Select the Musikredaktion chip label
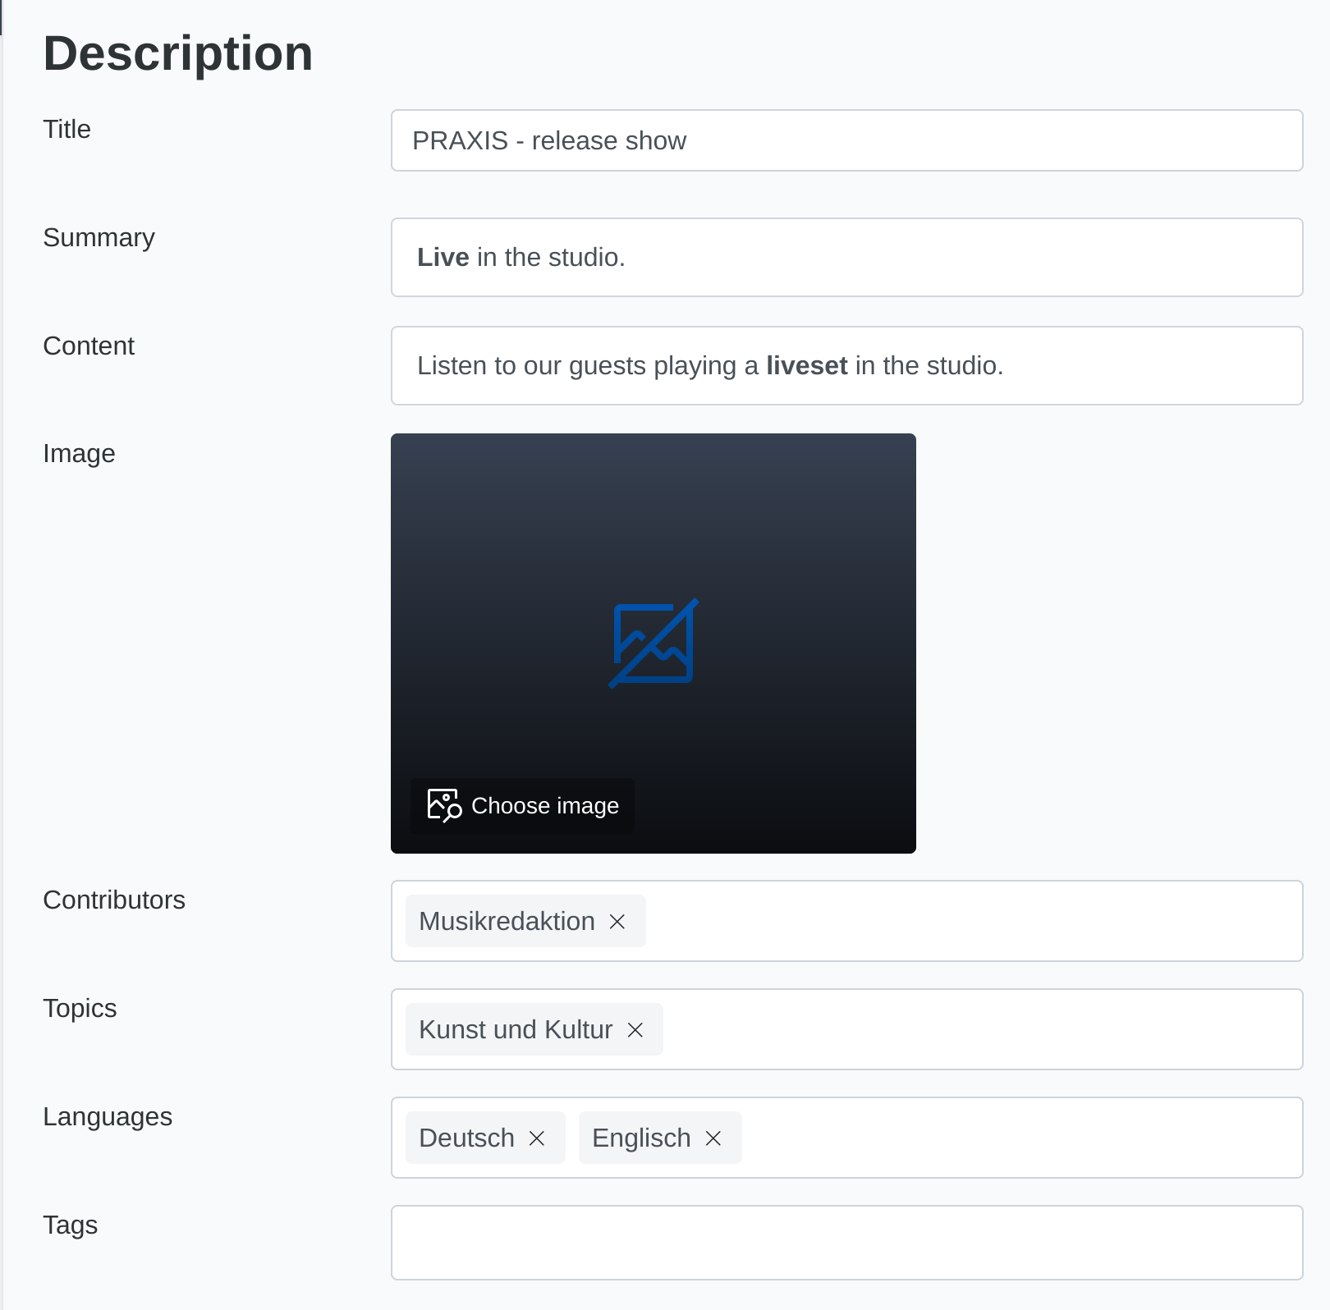This screenshot has height=1310, width=1330. click(507, 921)
